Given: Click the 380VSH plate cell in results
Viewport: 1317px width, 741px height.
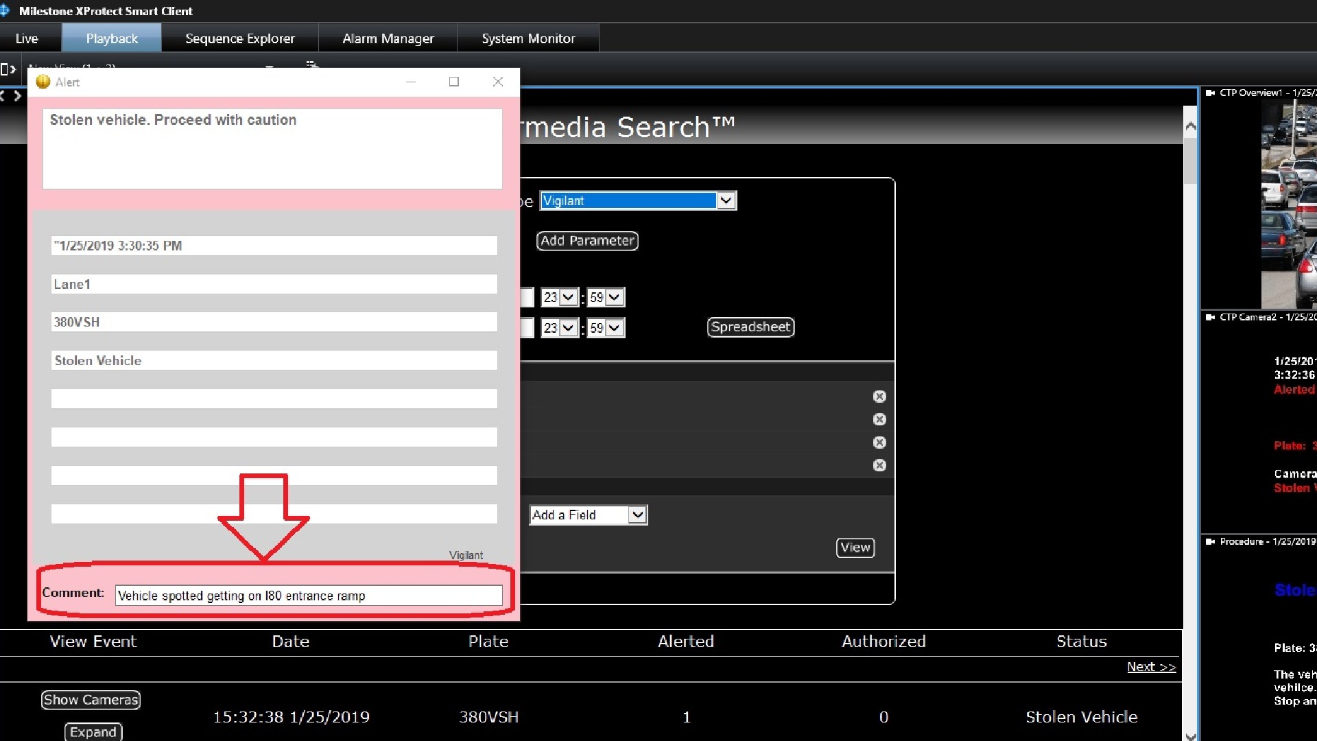Looking at the screenshot, I should tap(488, 717).
